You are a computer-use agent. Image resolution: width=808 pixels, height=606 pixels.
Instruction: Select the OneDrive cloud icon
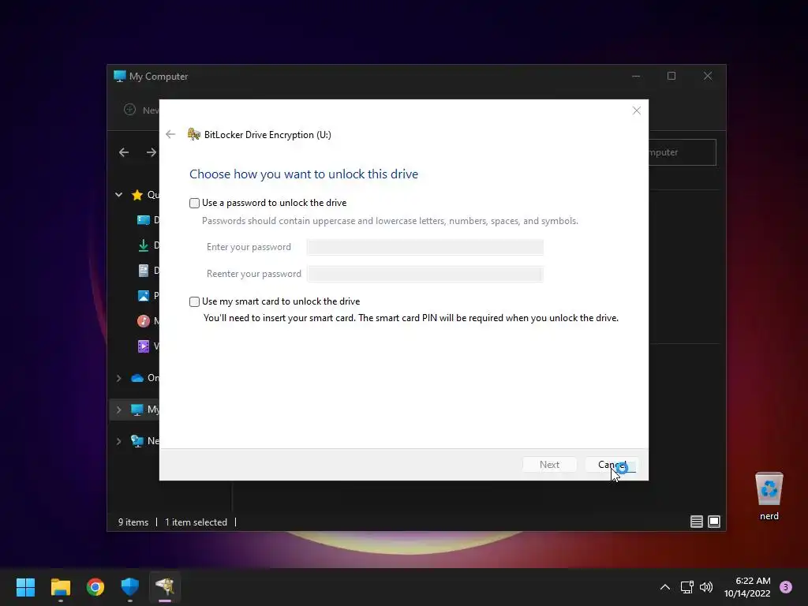[137, 378]
